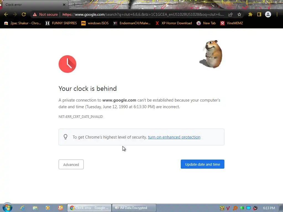Click the 6:13 PM taskbar clock
This screenshot has width=283, height=212.
pos(269,208)
